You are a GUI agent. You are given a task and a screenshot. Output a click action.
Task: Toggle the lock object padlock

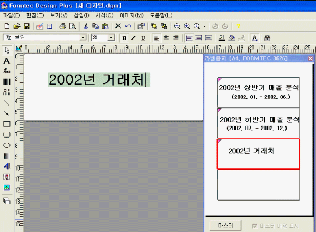tap(267, 38)
